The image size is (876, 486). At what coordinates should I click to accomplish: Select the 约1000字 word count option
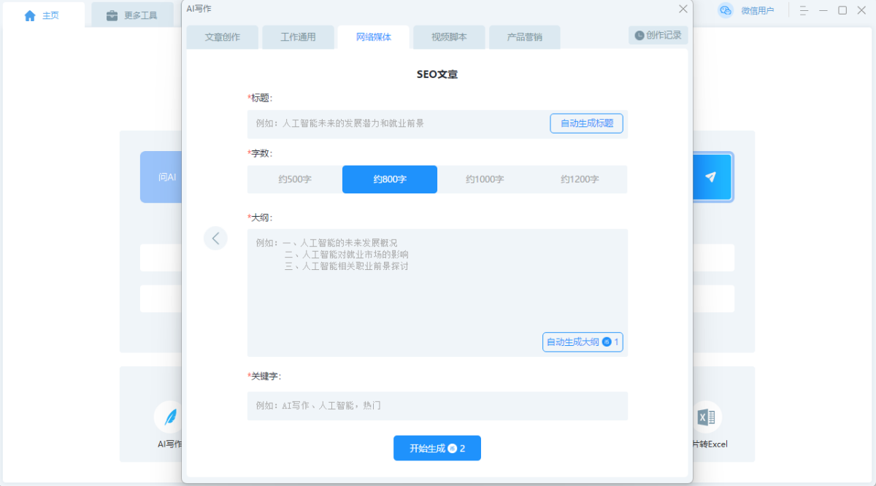484,179
